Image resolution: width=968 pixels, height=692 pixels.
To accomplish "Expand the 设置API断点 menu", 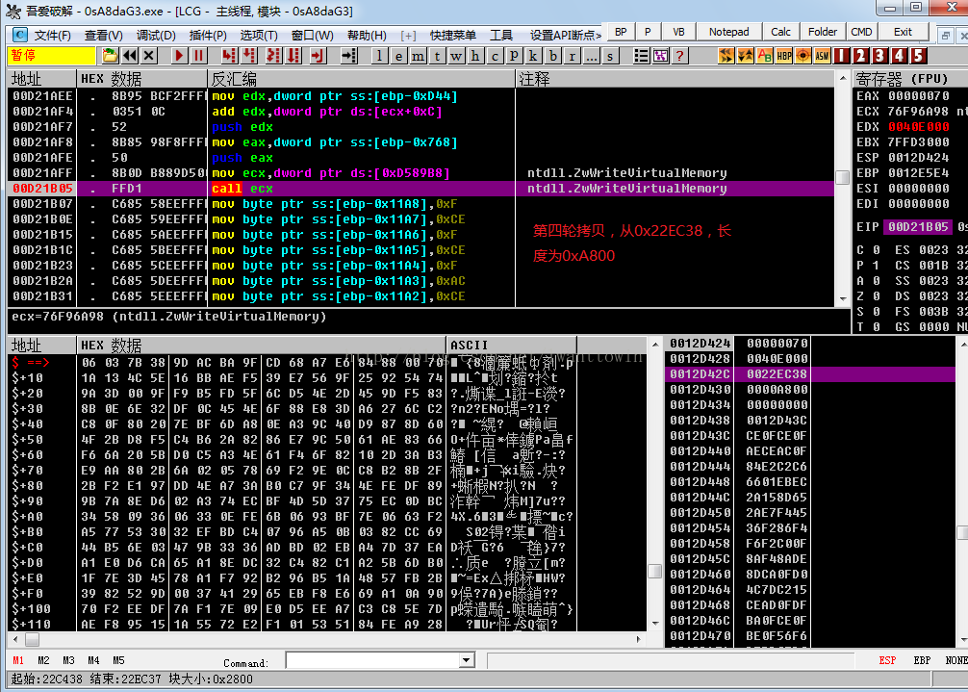I will (566, 36).
